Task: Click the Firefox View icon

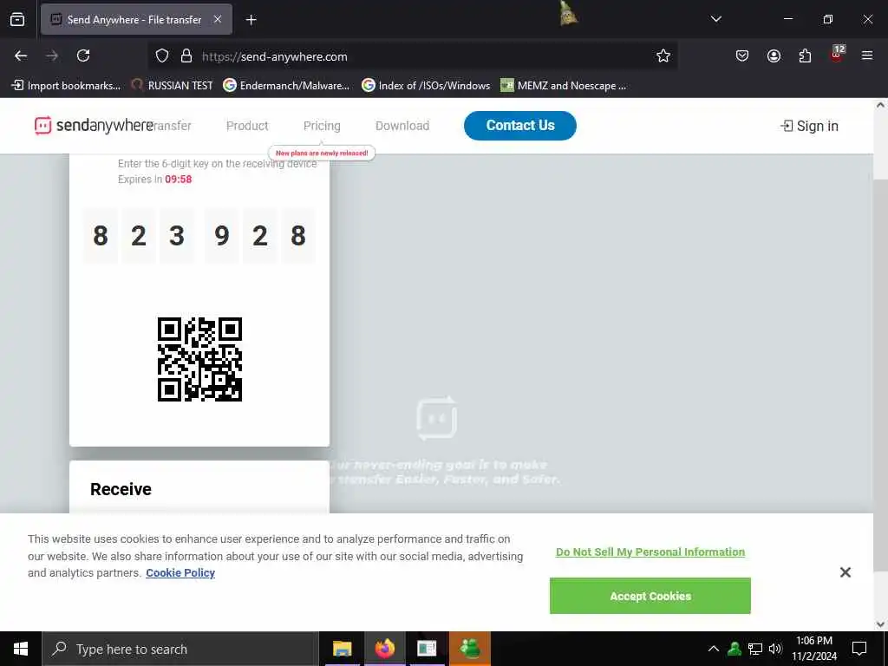Action: (17, 20)
